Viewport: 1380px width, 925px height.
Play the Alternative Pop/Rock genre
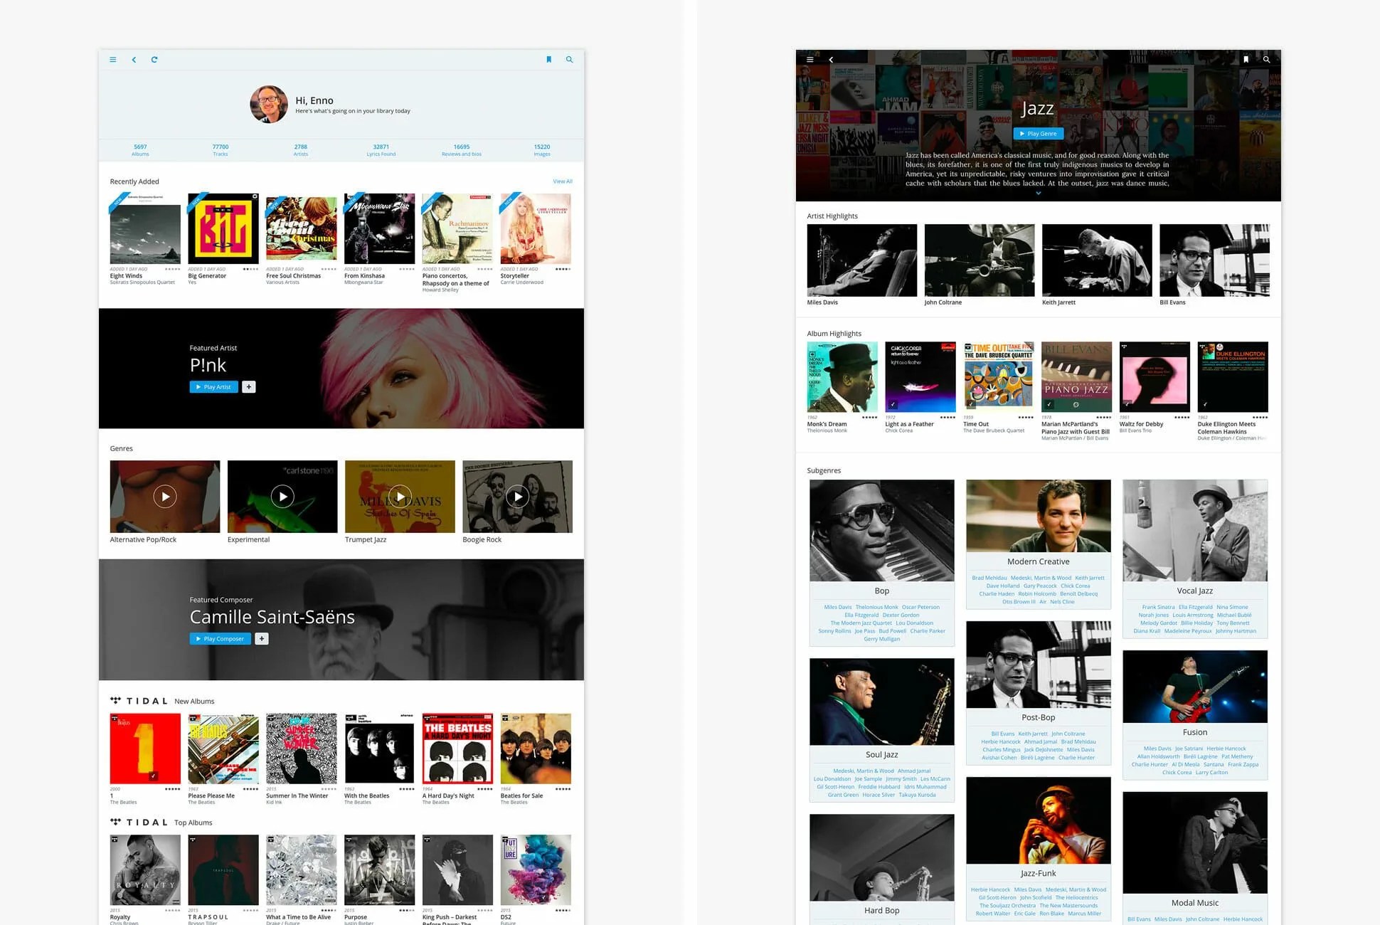click(165, 497)
